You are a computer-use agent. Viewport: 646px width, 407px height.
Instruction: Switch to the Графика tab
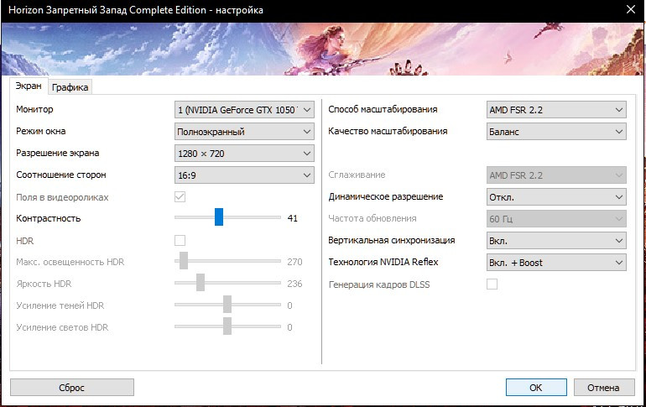click(70, 87)
